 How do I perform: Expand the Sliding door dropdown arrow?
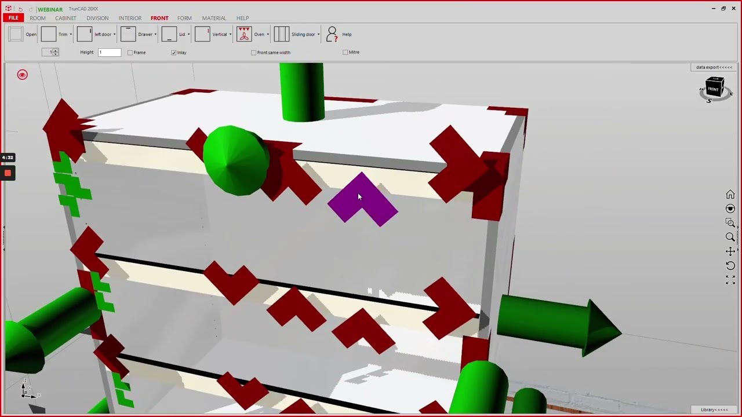(318, 34)
